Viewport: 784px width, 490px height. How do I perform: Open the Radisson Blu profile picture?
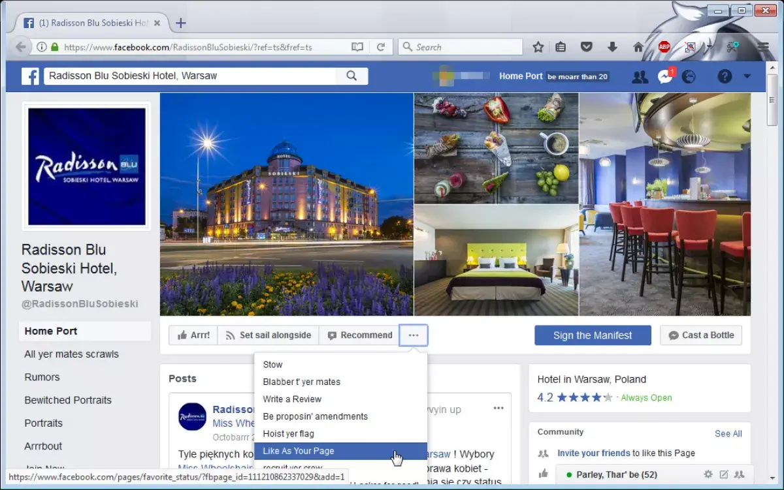(87, 166)
